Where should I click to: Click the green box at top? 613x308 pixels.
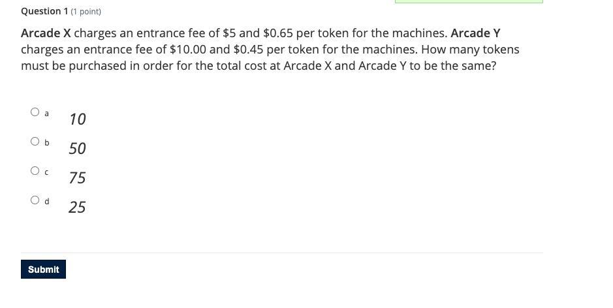[469, 1]
